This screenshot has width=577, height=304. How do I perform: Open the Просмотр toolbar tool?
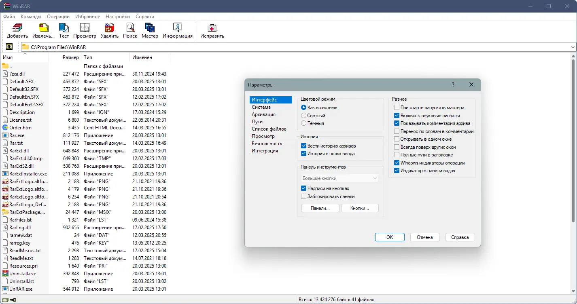click(x=85, y=27)
